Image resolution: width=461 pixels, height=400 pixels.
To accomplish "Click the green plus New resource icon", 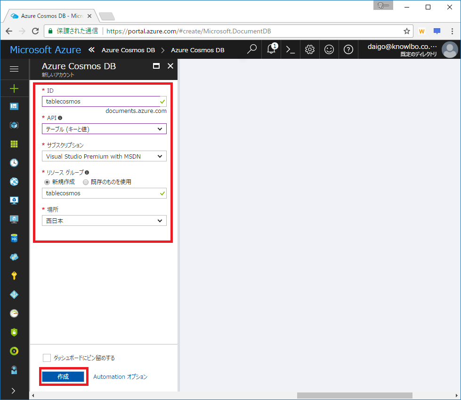I will click(14, 88).
